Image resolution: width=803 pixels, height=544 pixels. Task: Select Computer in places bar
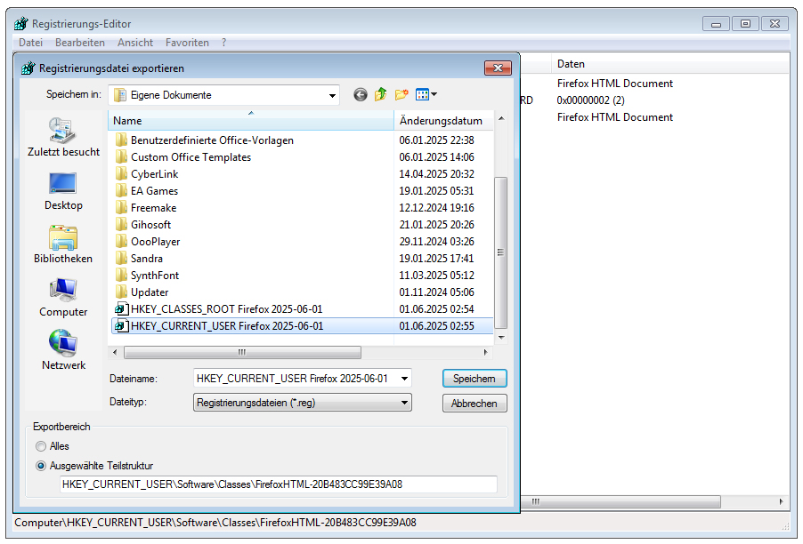(62, 298)
